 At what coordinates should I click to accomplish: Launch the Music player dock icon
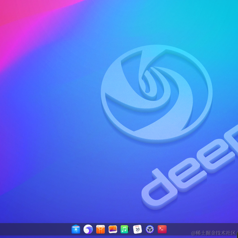[125, 229]
